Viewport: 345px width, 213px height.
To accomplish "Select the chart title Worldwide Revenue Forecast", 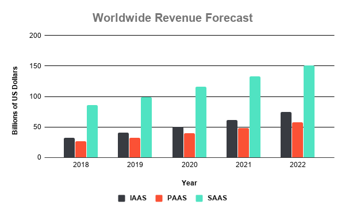I will click(172, 18).
